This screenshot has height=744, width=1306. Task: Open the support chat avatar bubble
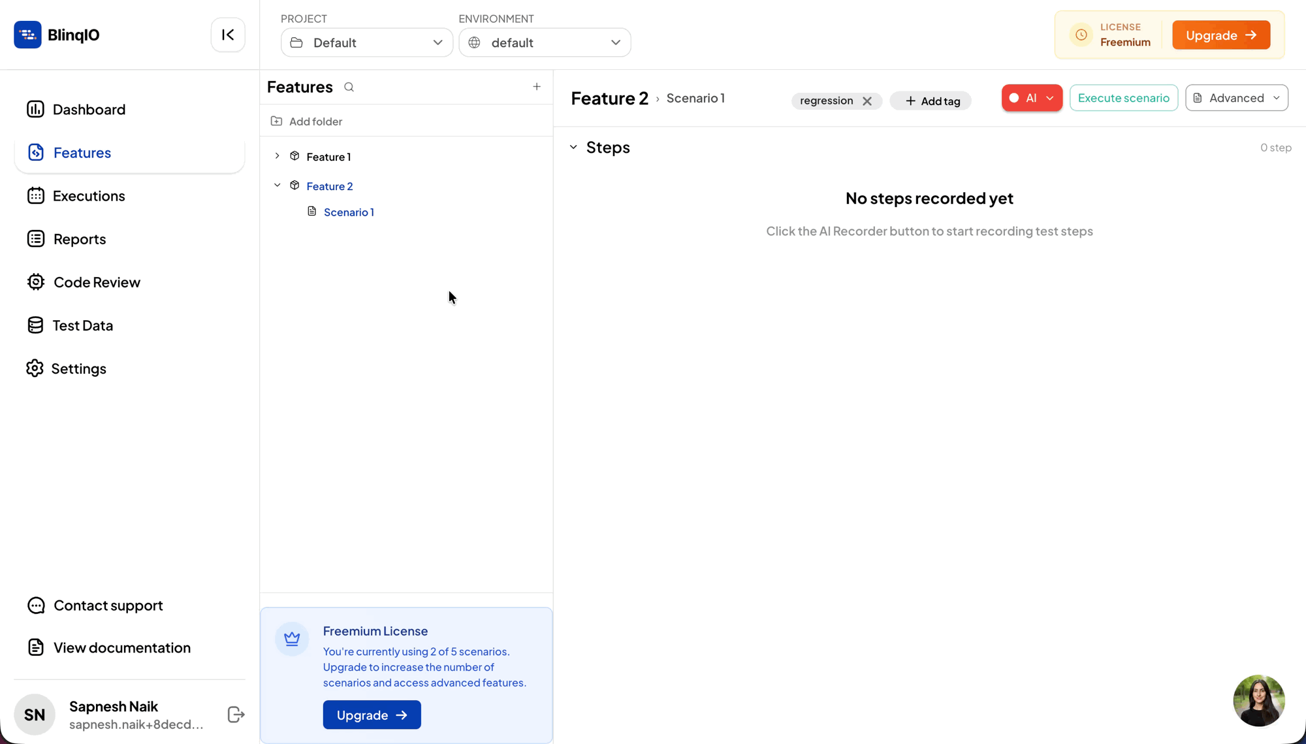tap(1258, 700)
